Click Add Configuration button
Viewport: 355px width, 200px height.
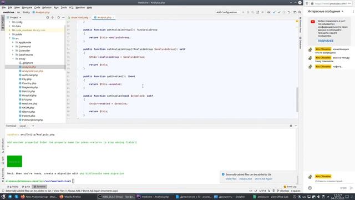point(227,12)
